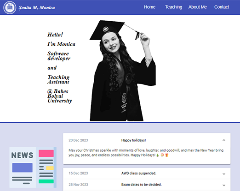Expand the AWD class suspended item

(224, 174)
